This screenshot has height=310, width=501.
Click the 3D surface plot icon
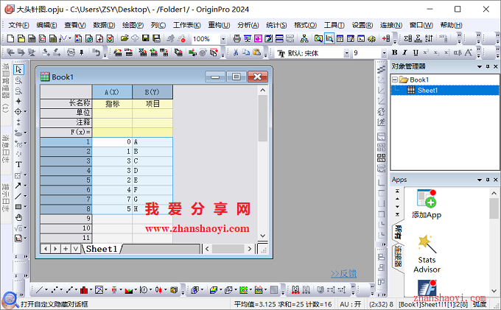[x=214, y=290]
